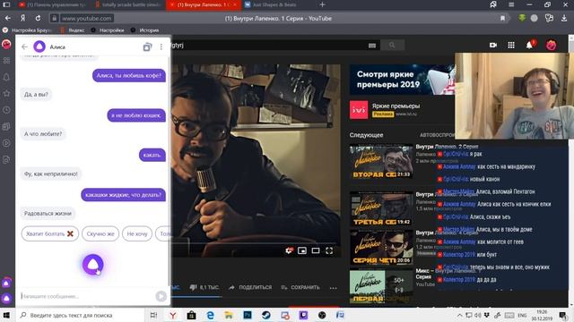Screen dimensions: 574x322
Task: Switch the ENG input language indicator
Action: (522, 315)
